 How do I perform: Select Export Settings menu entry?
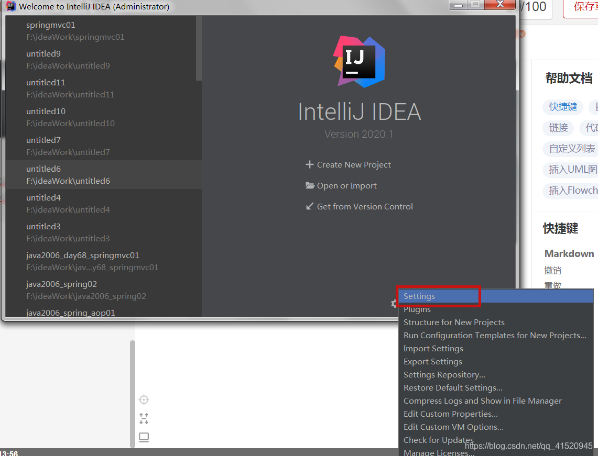coord(496,362)
